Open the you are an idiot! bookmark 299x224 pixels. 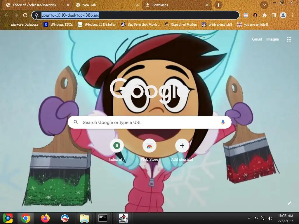(253, 24)
